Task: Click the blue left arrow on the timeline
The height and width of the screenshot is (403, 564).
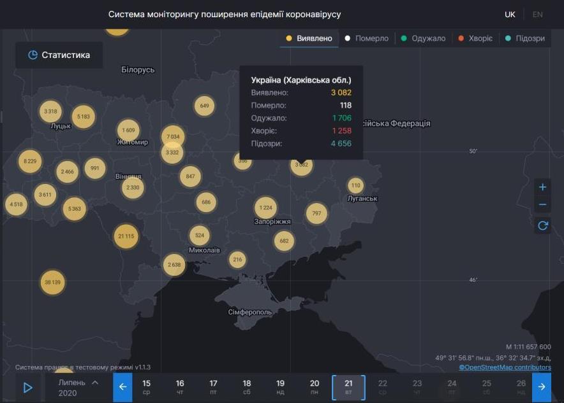Action: [x=122, y=386]
